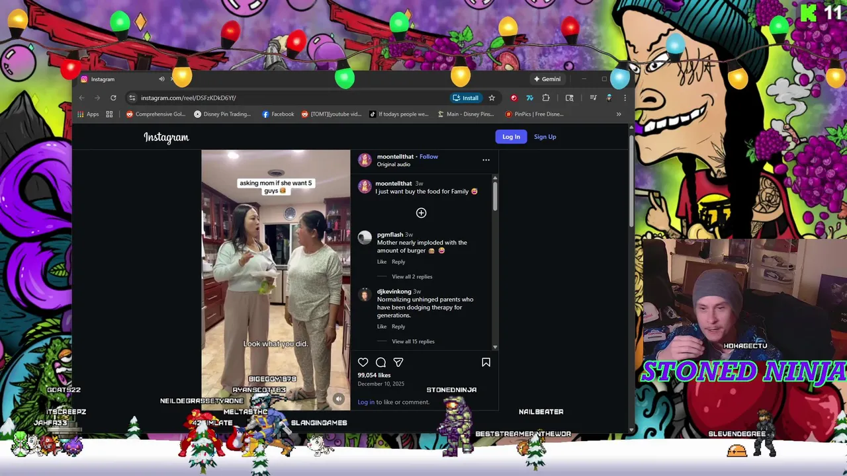
Task: Go forward in browser history
Action: (97, 98)
